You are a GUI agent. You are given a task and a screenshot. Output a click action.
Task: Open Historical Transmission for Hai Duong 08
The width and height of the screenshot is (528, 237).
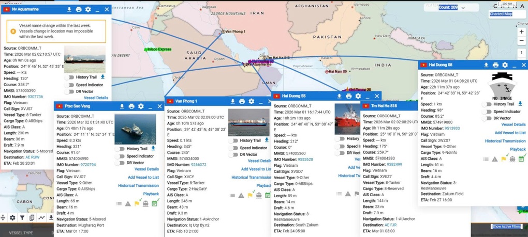[505, 141]
